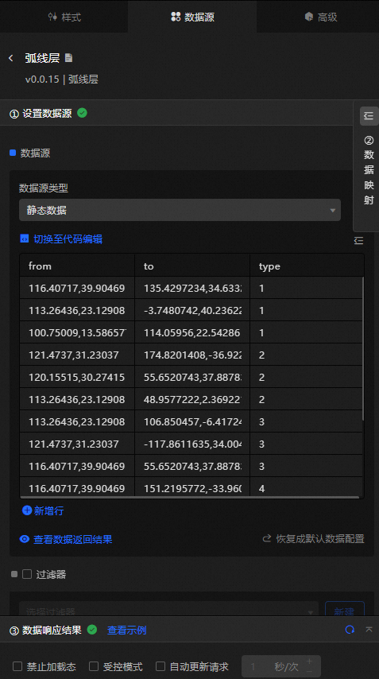Viewport: 379px width, 679px height.
Task: Click 查看数据返回结果 link
Action: (x=72, y=539)
